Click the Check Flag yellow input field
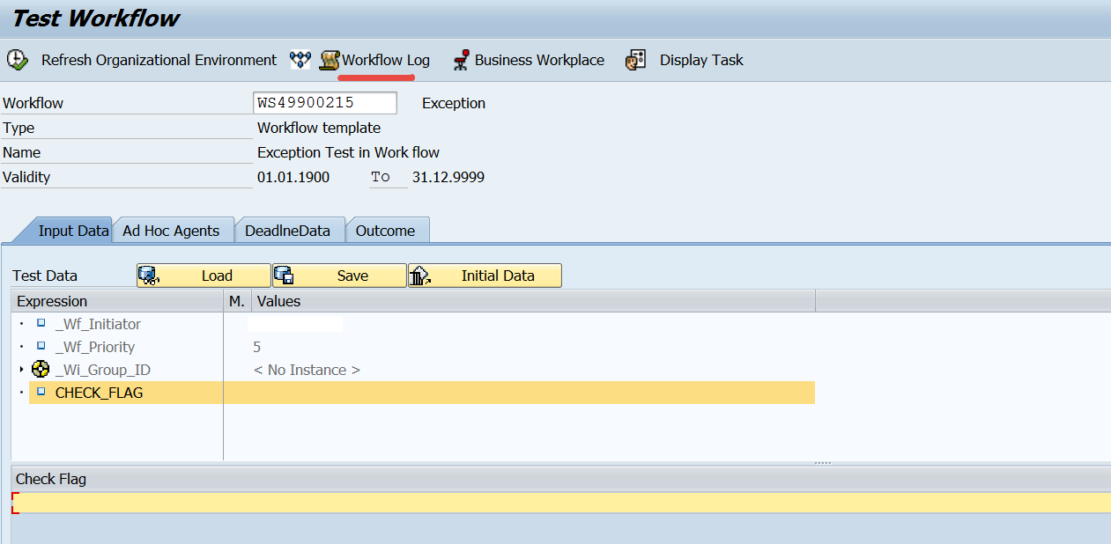Screen dimensions: 1111x544 pyautogui.click(x=561, y=503)
